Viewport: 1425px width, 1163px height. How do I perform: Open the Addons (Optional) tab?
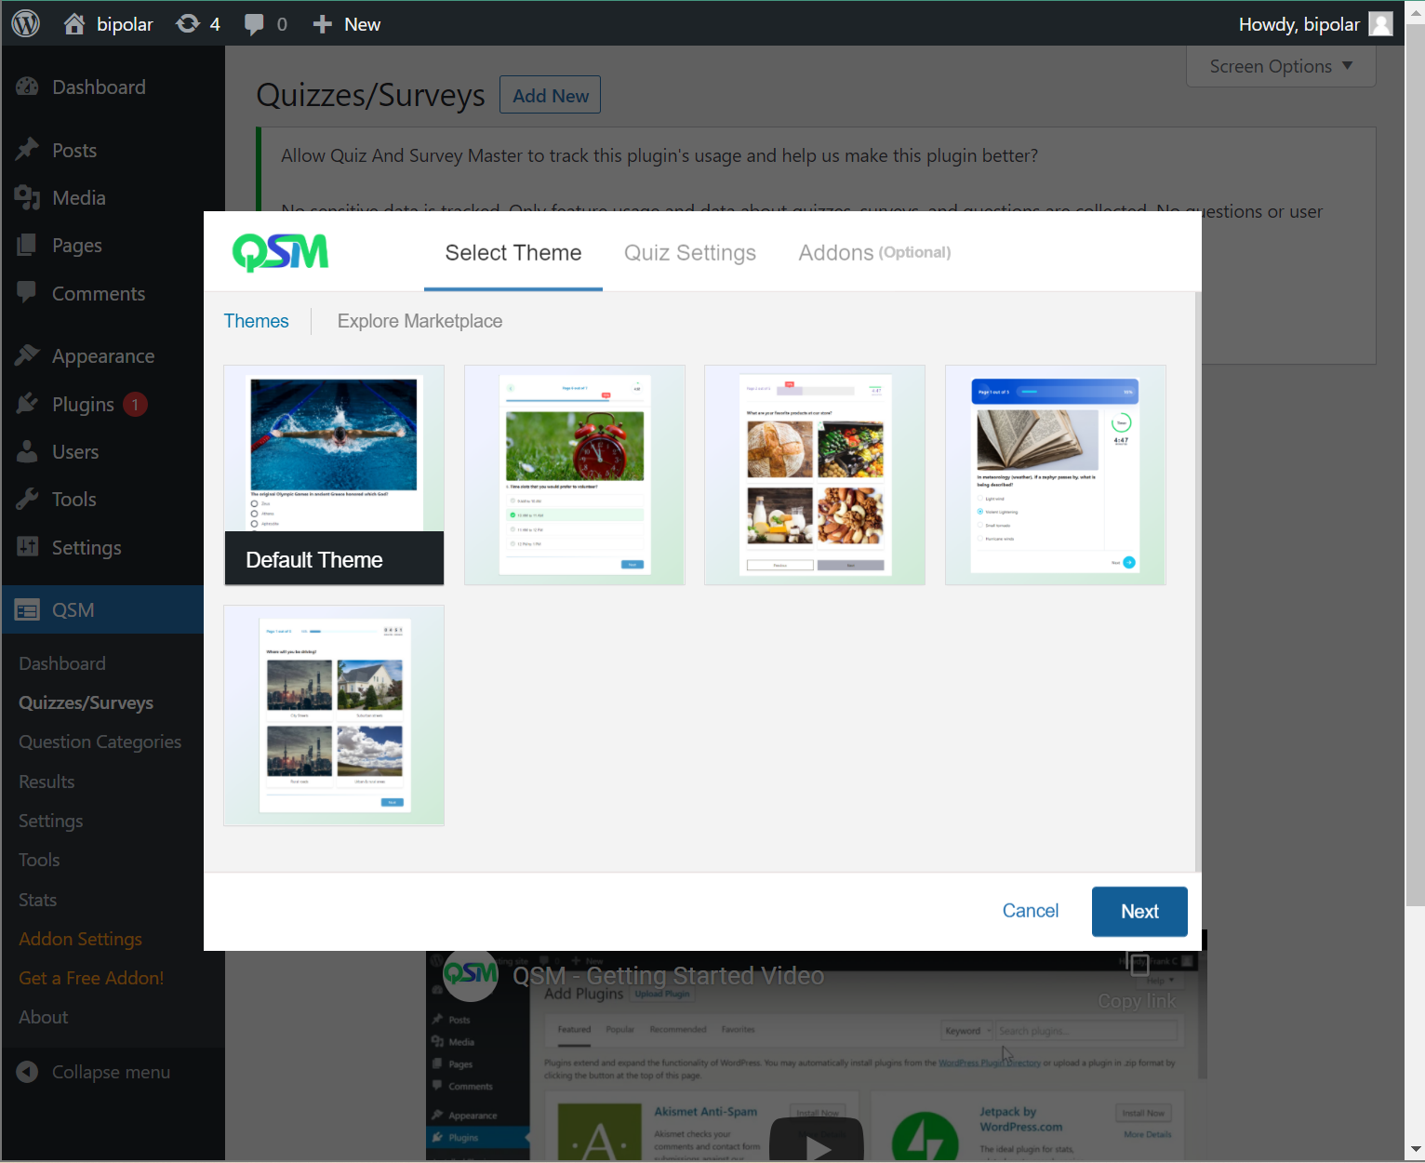point(874,253)
